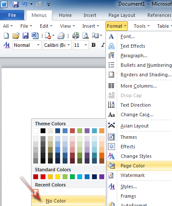Screen dimensions: 172x206
Task: Open the File classic menu dropdown
Action: click(26, 26)
